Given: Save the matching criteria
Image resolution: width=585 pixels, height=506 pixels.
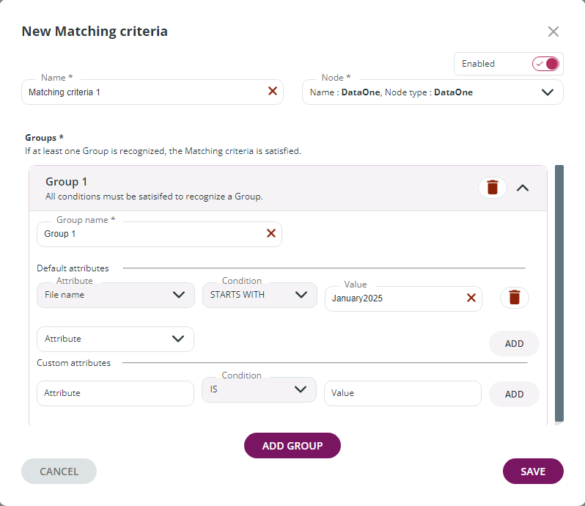Looking at the screenshot, I should tap(533, 472).
